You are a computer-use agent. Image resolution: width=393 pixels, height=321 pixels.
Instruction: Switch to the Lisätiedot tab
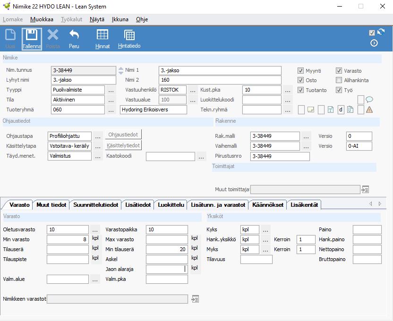click(138, 204)
